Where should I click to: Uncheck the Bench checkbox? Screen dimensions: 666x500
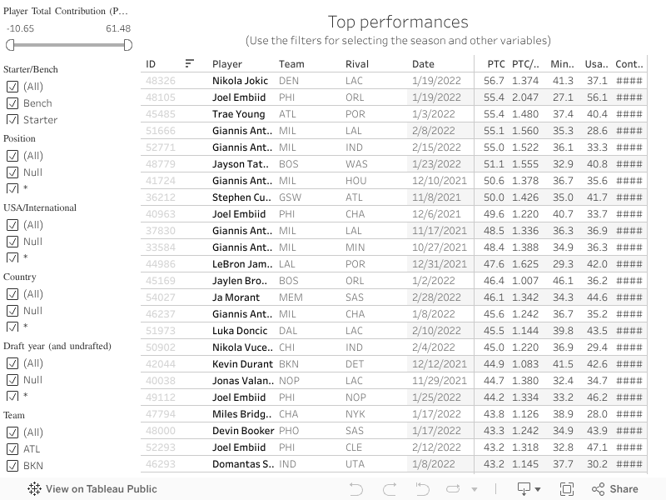tap(12, 103)
